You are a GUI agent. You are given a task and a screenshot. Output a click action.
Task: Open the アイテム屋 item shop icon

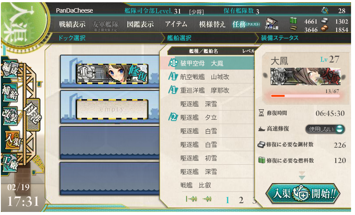pyautogui.click(x=271, y=24)
